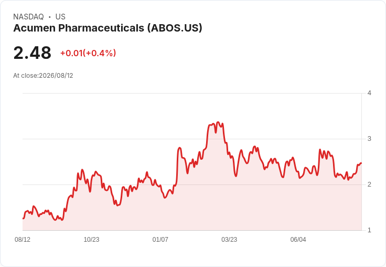Viewport: 386px width, 267px height.
Task: Click the y-axis label 2
Action: tap(369, 184)
